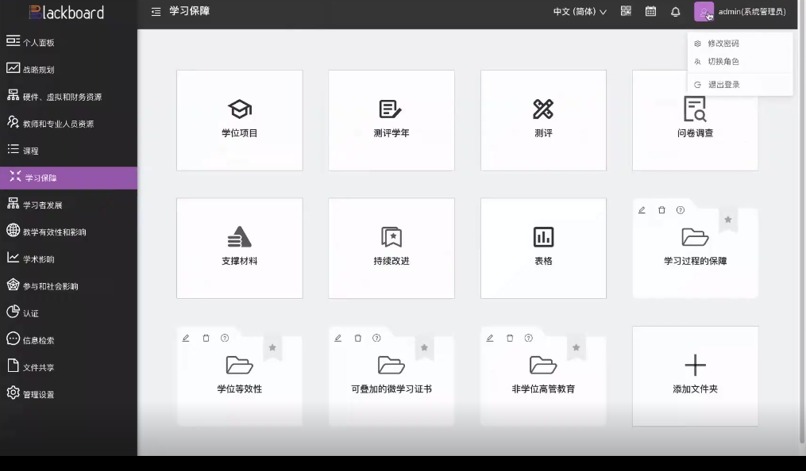Expand the 中文(简体) language dropdown

click(x=580, y=12)
